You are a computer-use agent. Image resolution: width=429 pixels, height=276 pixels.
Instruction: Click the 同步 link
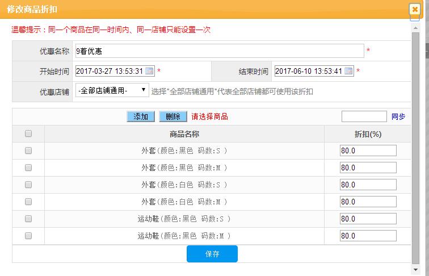click(x=398, y=116)
